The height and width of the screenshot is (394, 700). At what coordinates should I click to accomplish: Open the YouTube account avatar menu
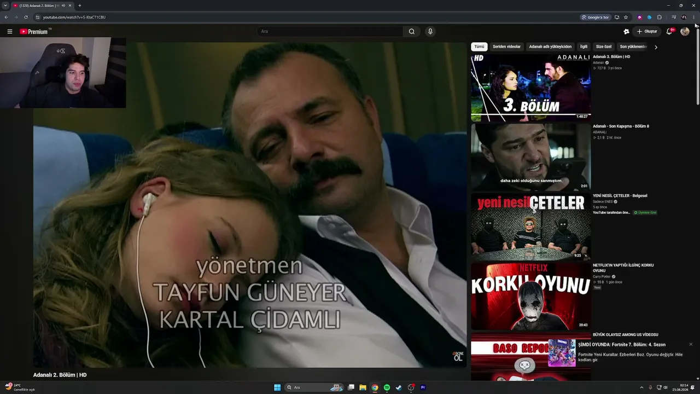point(685,31)
